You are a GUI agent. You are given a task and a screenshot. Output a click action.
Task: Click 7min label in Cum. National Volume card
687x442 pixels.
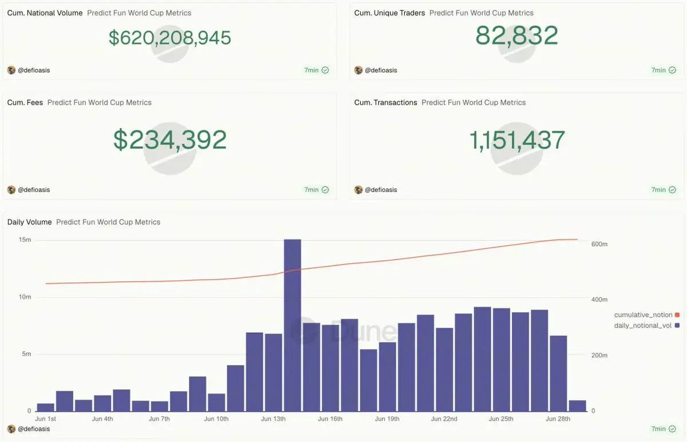pos(311,70)
